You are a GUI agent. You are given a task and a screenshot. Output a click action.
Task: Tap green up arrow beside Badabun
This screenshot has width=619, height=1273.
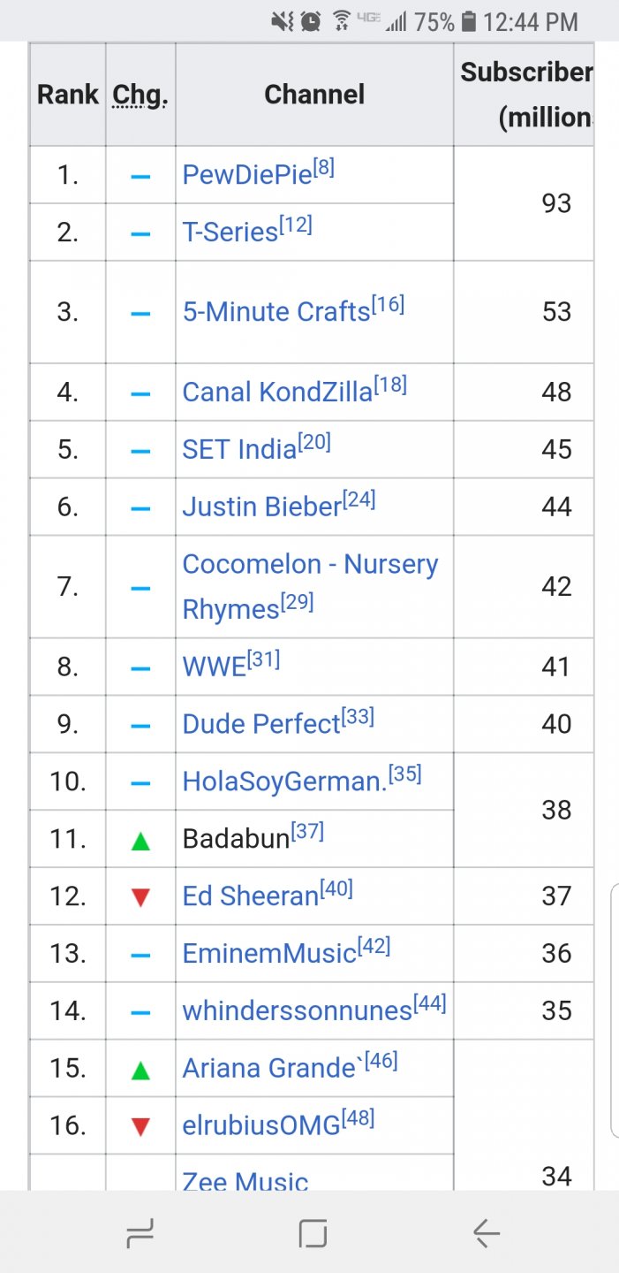(x=140, y=841)
